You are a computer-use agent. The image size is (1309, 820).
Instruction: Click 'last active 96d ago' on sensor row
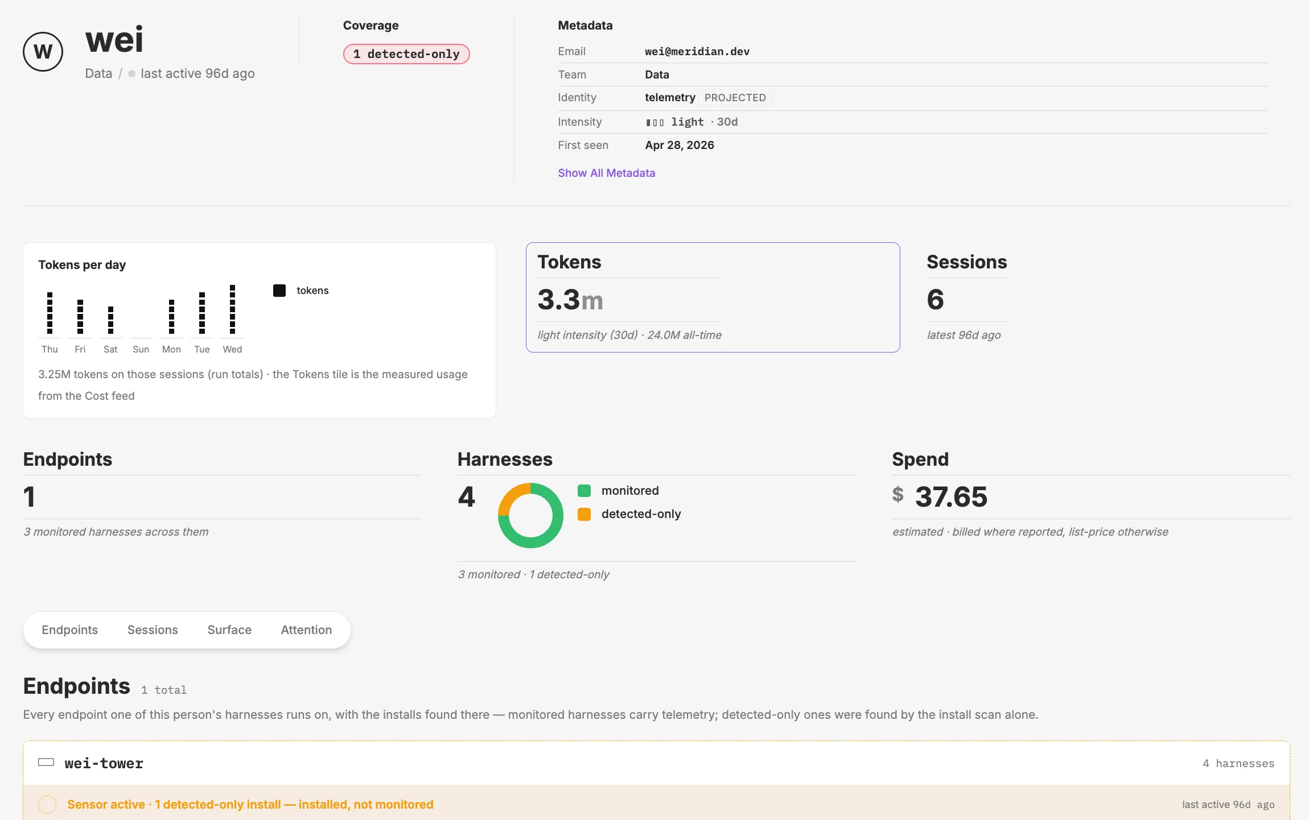pos(1228,805)
